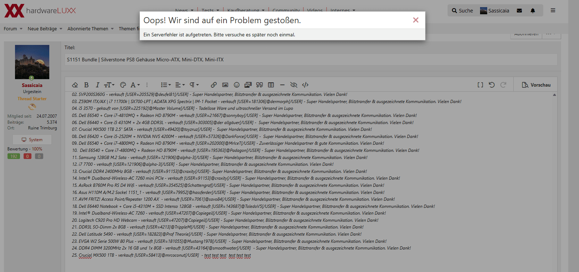Open the Forum dropdown menu
The image size is (579, 272).
click(x=13, y=29)
